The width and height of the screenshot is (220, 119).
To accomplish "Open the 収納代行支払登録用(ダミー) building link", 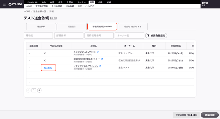I will [x=87, y=59].
